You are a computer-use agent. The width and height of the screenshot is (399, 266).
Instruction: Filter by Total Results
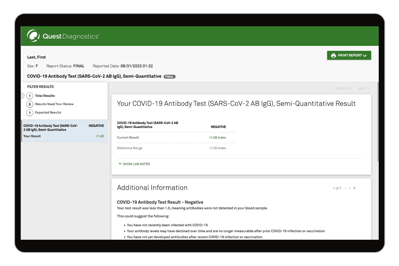pos(45,96)
